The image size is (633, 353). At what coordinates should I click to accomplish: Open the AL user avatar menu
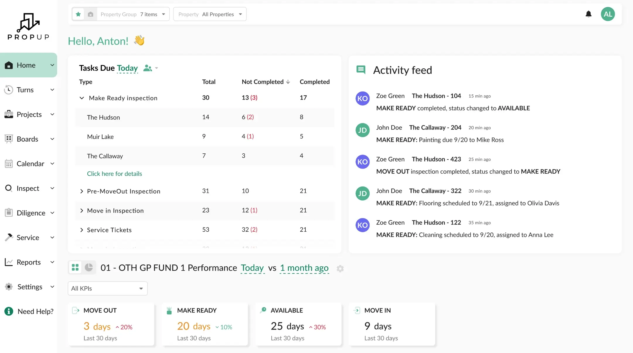pyautogui.click(x=608, y=14)
